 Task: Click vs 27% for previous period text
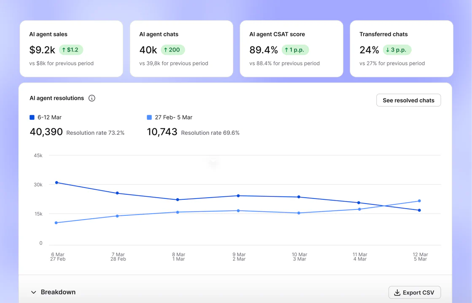pos(392,64)
